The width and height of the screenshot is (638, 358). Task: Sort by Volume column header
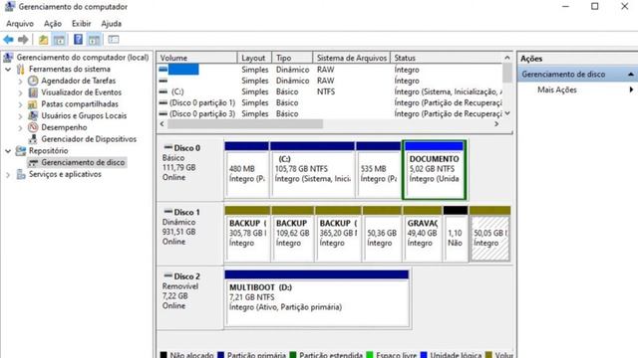tap(197, 58)
